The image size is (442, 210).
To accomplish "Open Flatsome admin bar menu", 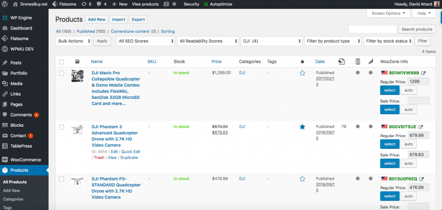I will (64, 4).
